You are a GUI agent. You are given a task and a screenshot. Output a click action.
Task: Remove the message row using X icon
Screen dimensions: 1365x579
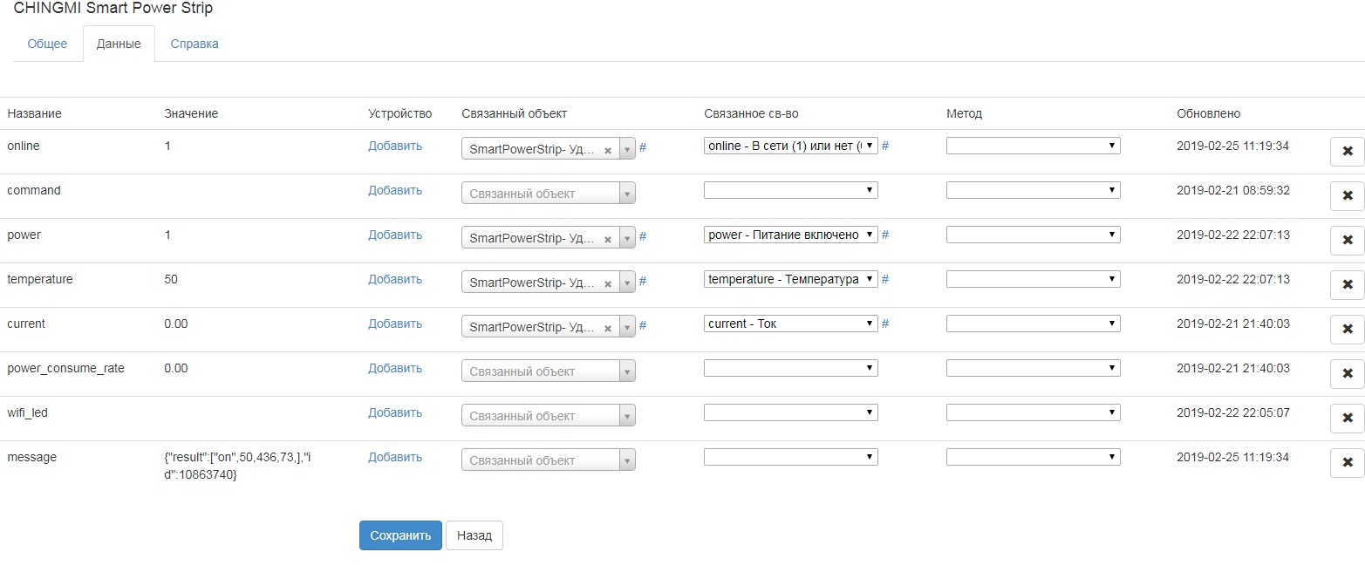point(1347,463)
